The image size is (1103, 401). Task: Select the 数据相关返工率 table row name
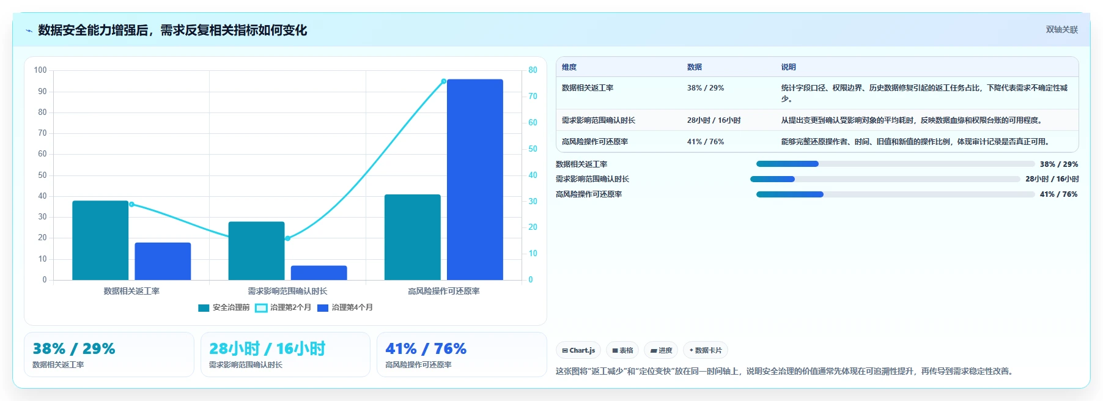pyautogui.click(x=588, y=88)
